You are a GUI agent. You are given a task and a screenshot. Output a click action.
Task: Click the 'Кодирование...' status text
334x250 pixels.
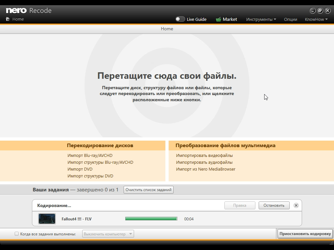[x=54, y=206]
